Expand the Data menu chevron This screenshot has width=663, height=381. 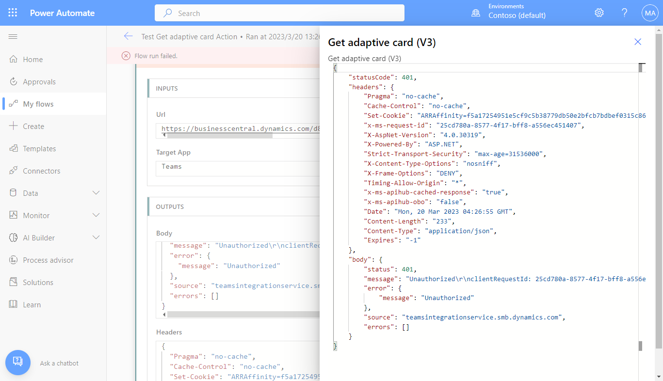click(96, 193)
